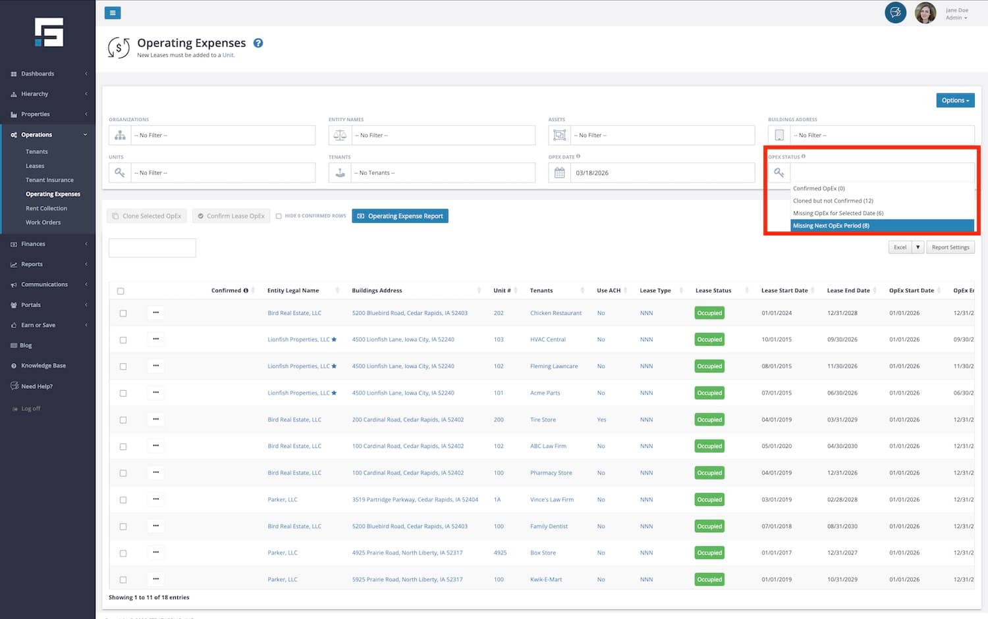Open row actions for Chicken Restaurant lease
The height and width of the screenshot is (619, 988).
pyautogui.click(x=155, y=313)
